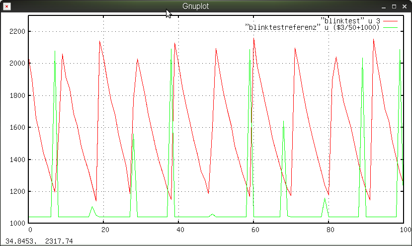Viewport: 412px width, 246px height.
Task: Click the 2200 label on y-axis
Action: coord(17,31)
